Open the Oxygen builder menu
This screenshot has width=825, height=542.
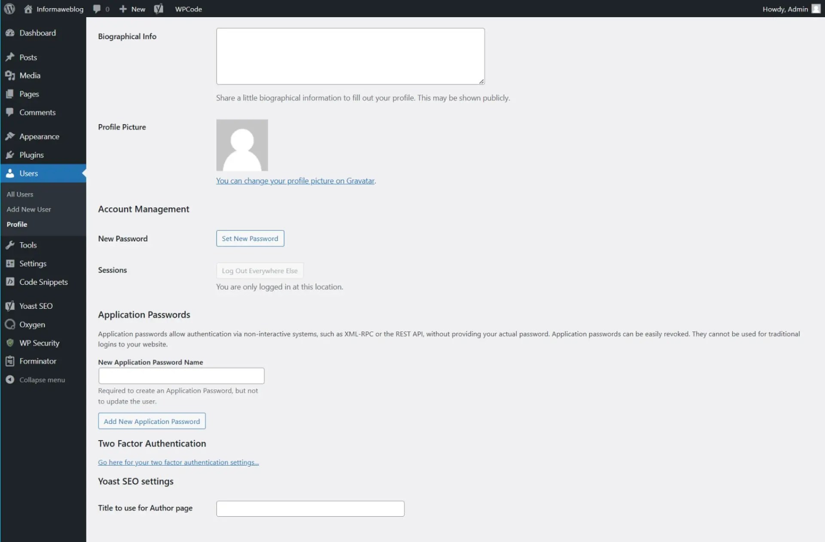tap(32, 325)
